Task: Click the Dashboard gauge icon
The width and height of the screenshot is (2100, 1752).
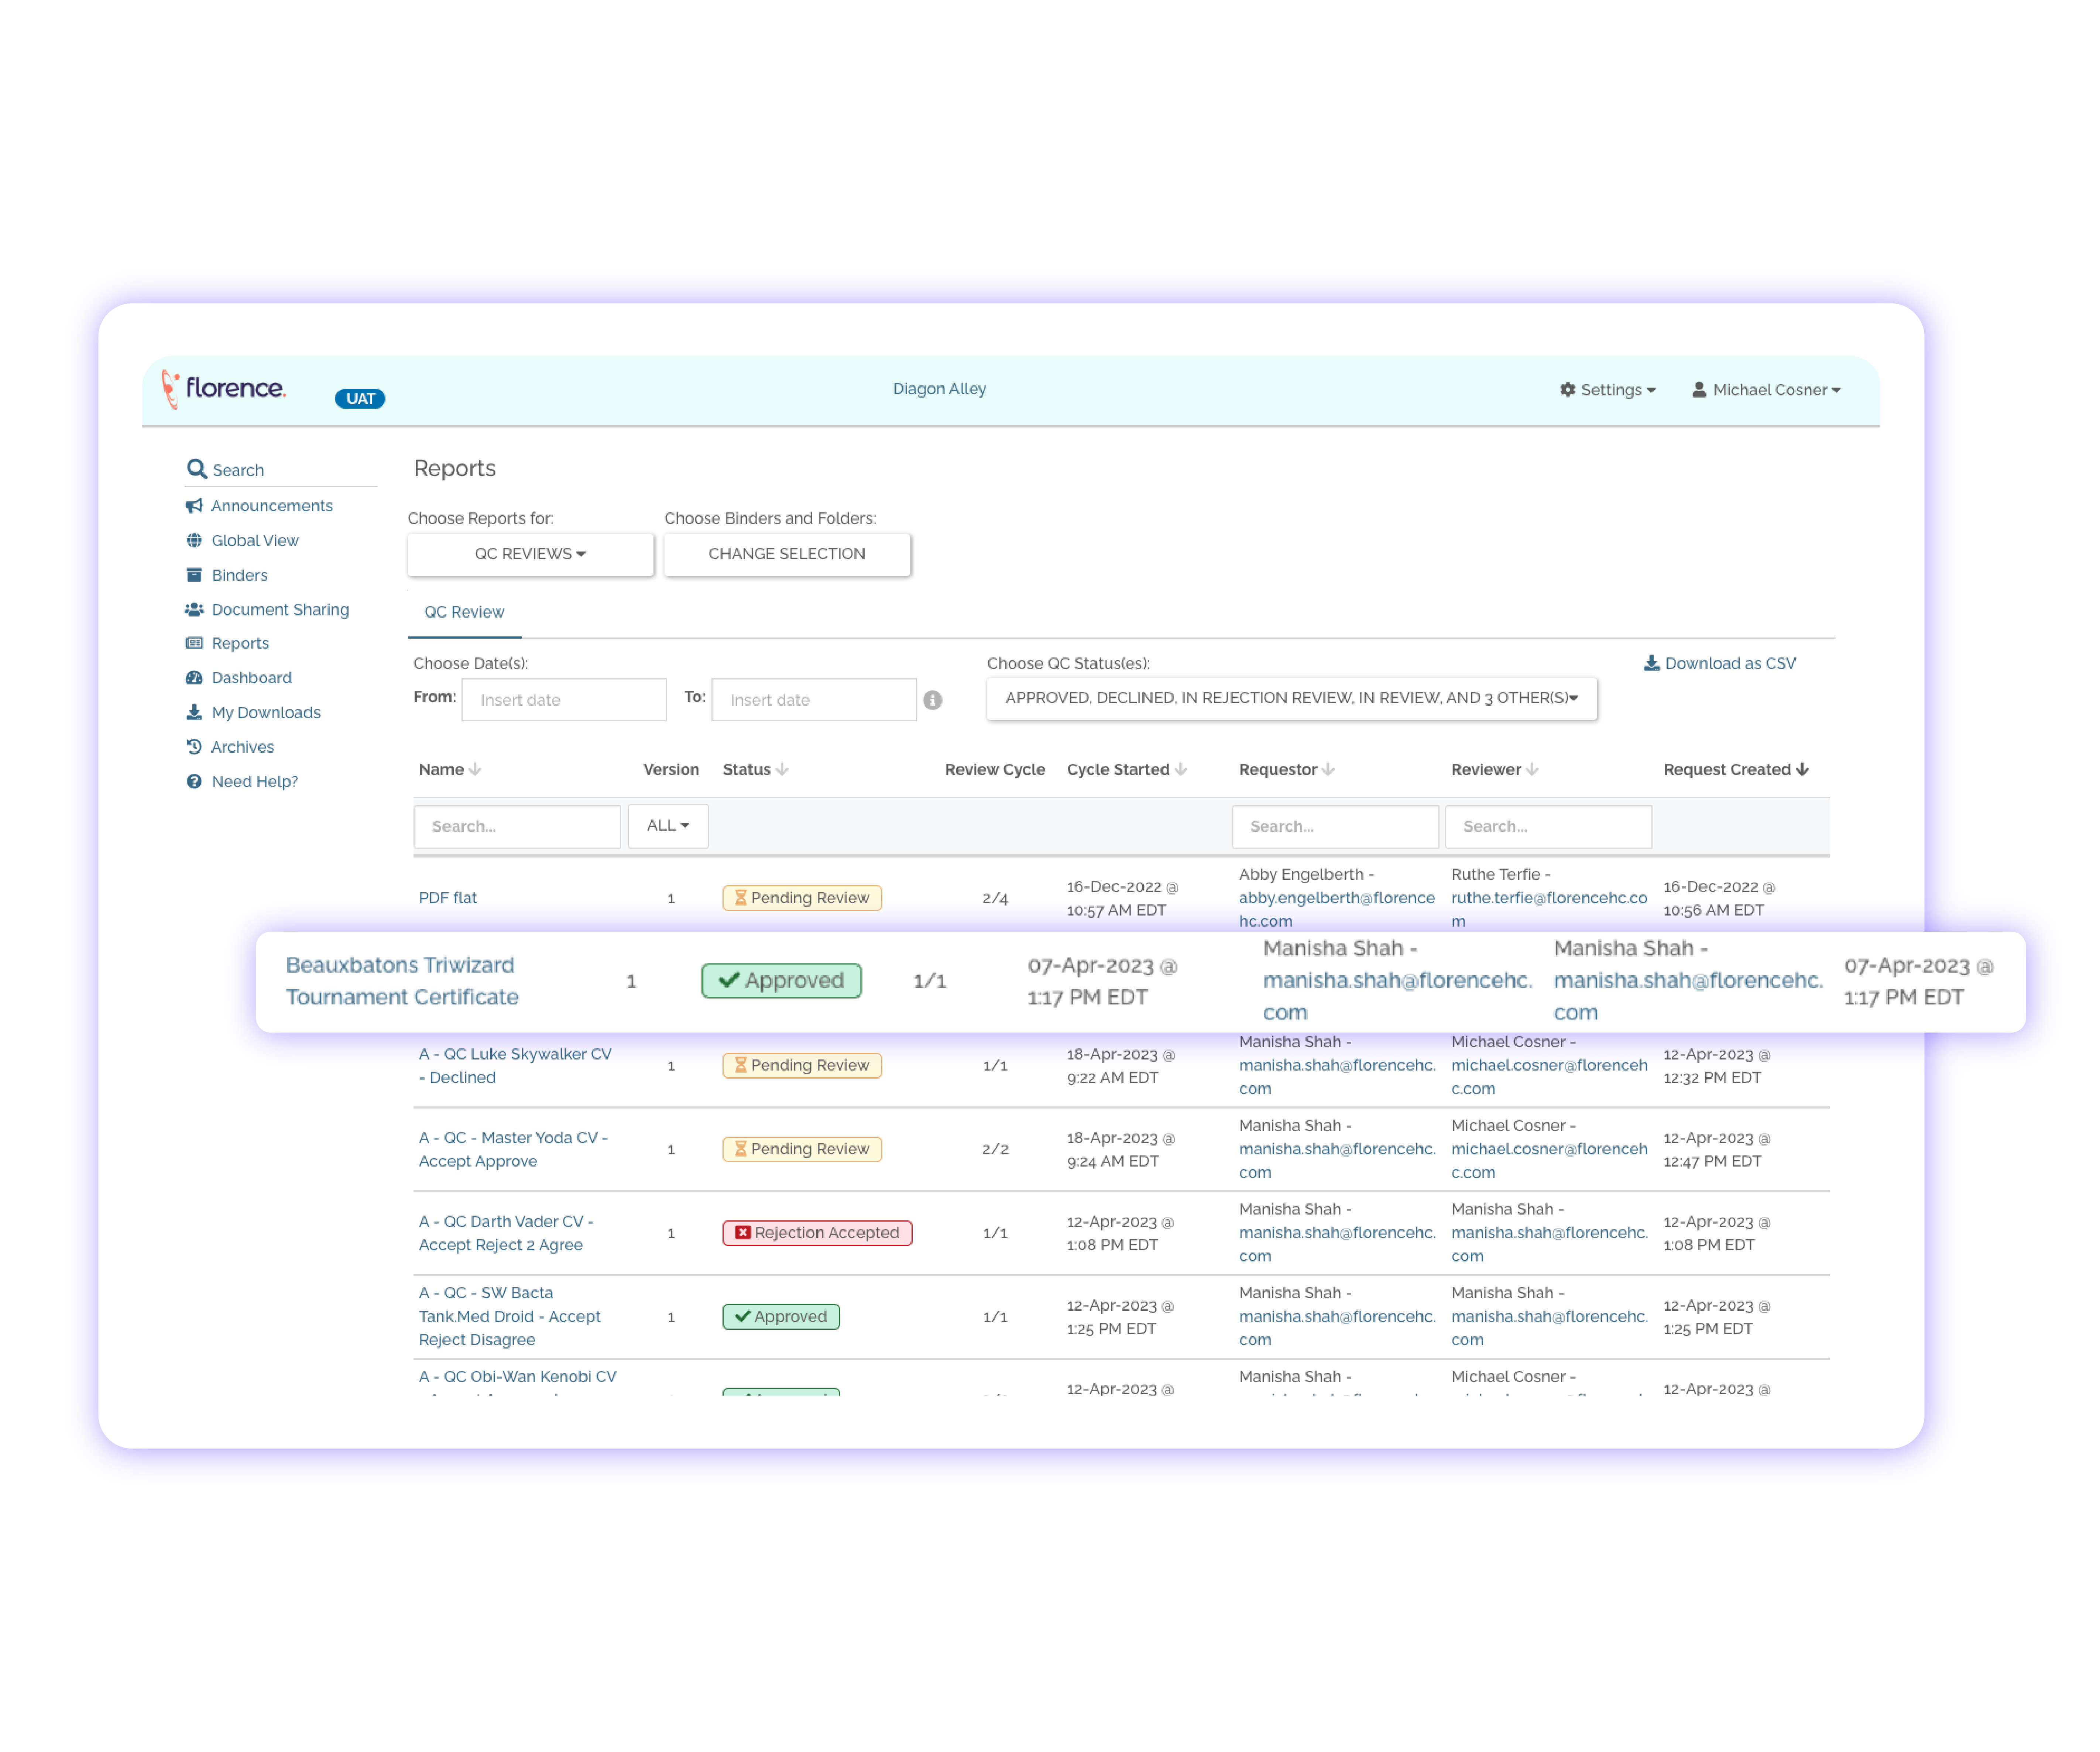Action: (x=194, y=678)
